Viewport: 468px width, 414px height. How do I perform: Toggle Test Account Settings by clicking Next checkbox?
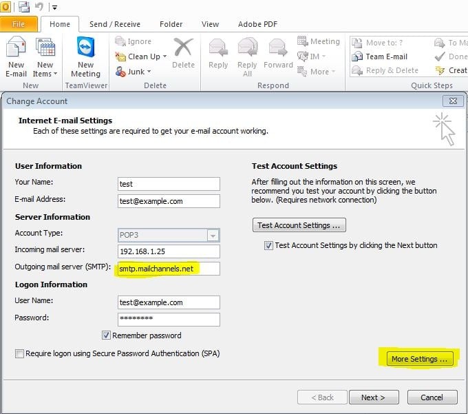268,245
